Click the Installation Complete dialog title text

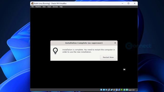tap(84, 43)
